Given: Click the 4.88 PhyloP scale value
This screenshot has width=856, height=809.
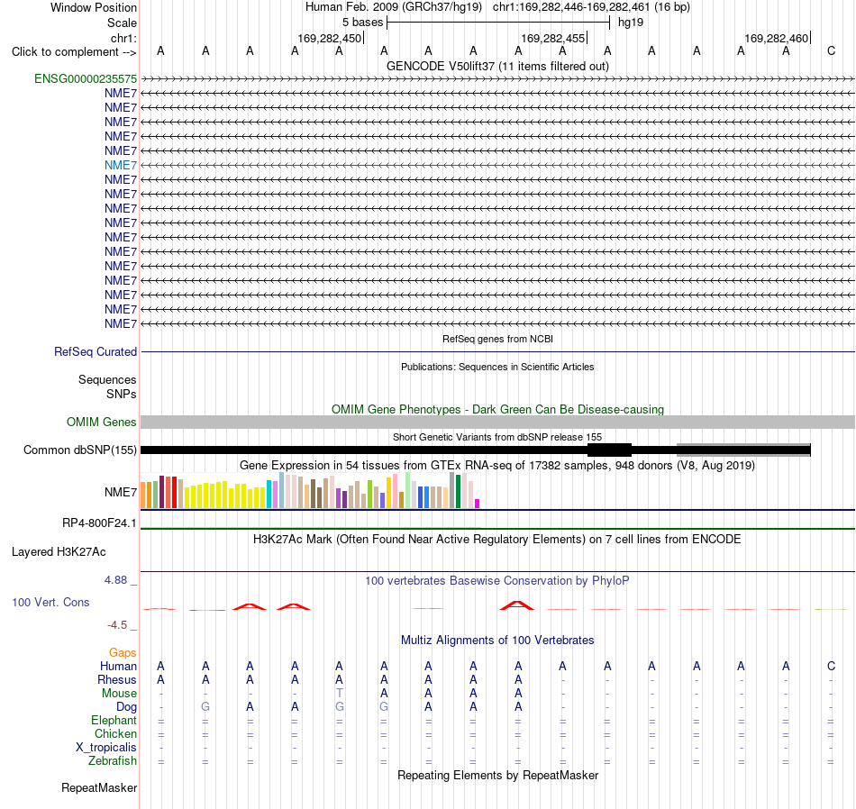Looking at the screenshot, I should tap(115, 580).
